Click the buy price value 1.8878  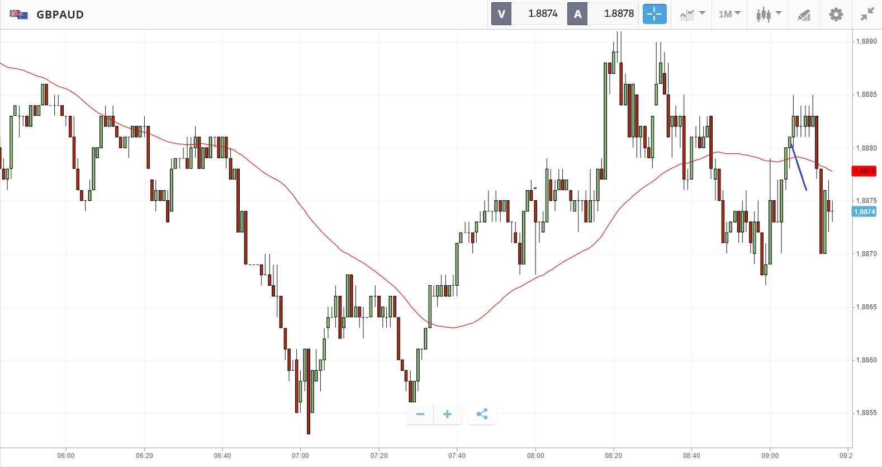[618, 14]
